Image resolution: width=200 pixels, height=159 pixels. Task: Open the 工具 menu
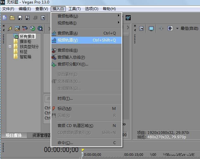[x=74, y=9]
